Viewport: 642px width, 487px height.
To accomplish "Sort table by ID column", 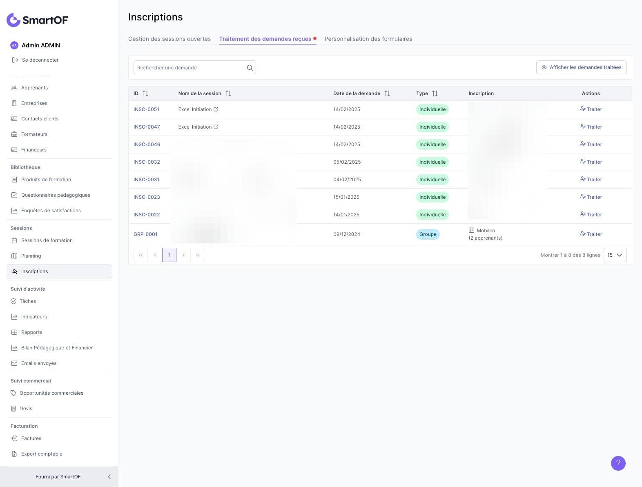I will (x=145, y=93).
